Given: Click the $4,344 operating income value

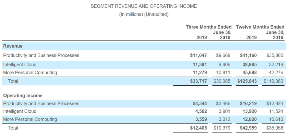Looking at the screenshot, I should pos(200,103).
